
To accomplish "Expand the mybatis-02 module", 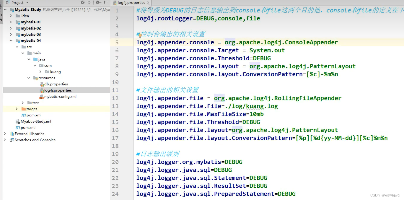I will click(x=11, y=28).
